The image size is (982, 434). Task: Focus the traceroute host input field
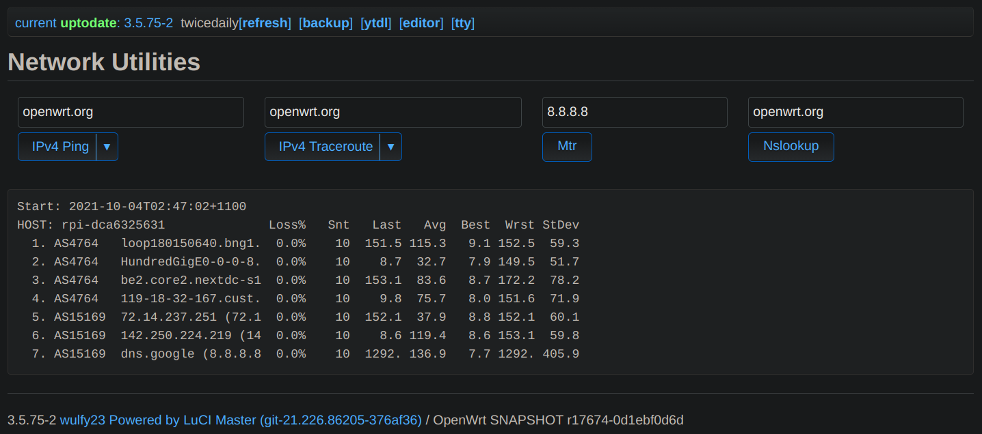click(393, 112)
